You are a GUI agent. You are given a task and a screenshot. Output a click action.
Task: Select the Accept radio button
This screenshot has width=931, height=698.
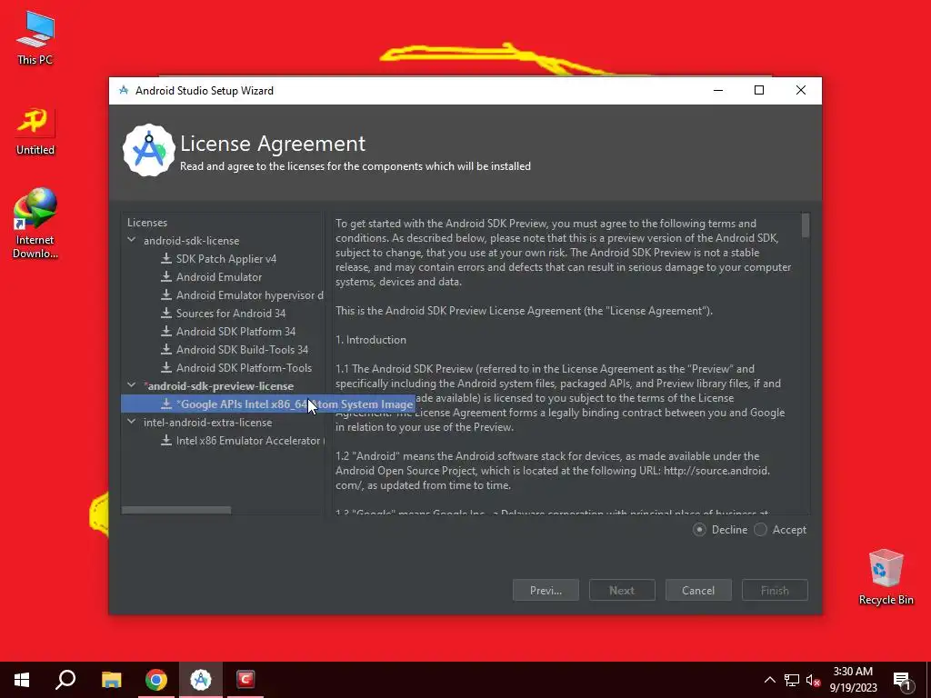coord(761,530)
